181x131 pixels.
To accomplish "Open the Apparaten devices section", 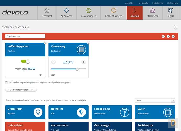I will [66, 13].
